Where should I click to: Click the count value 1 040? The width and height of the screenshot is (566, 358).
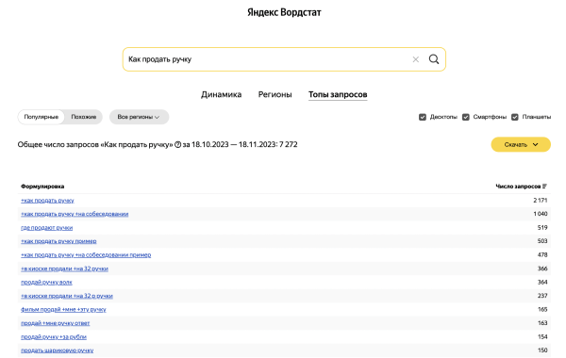(541, 214)
